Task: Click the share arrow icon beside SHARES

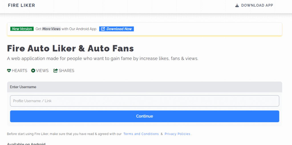Action: pyautogui.click(x=56, y=71)
